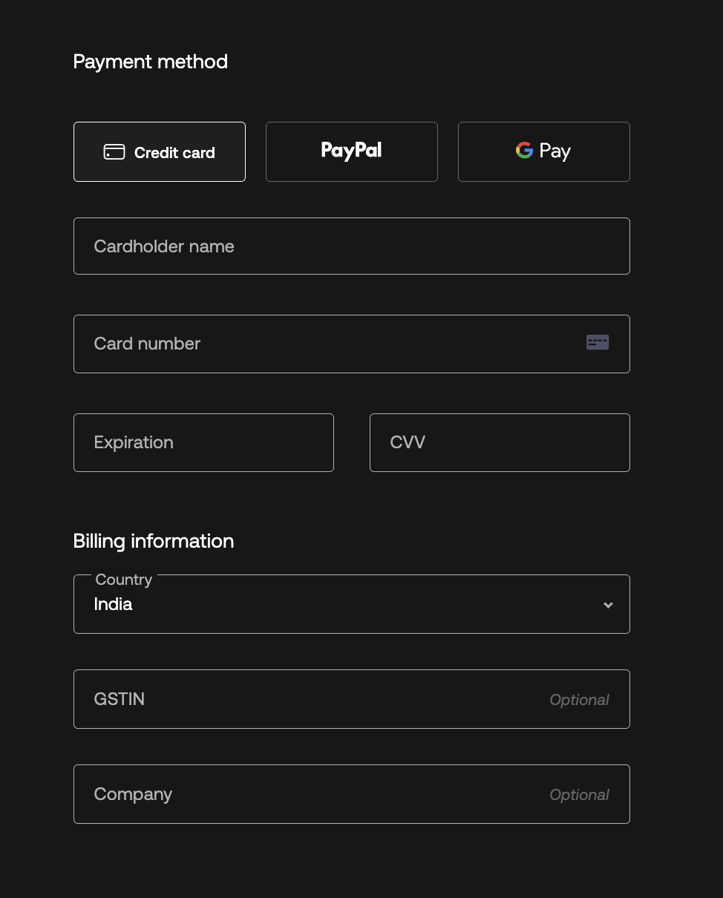Click the Billing information heading
723x898 pixels.
coord(154,541)
